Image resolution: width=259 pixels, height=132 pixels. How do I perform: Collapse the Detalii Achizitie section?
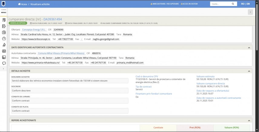click(x=249, y=71)
